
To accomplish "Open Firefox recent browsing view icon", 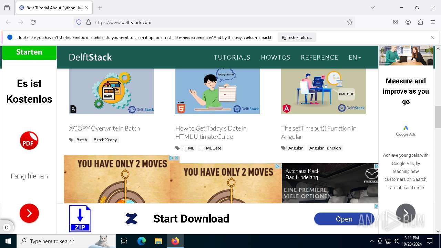I will pos(7,8).
